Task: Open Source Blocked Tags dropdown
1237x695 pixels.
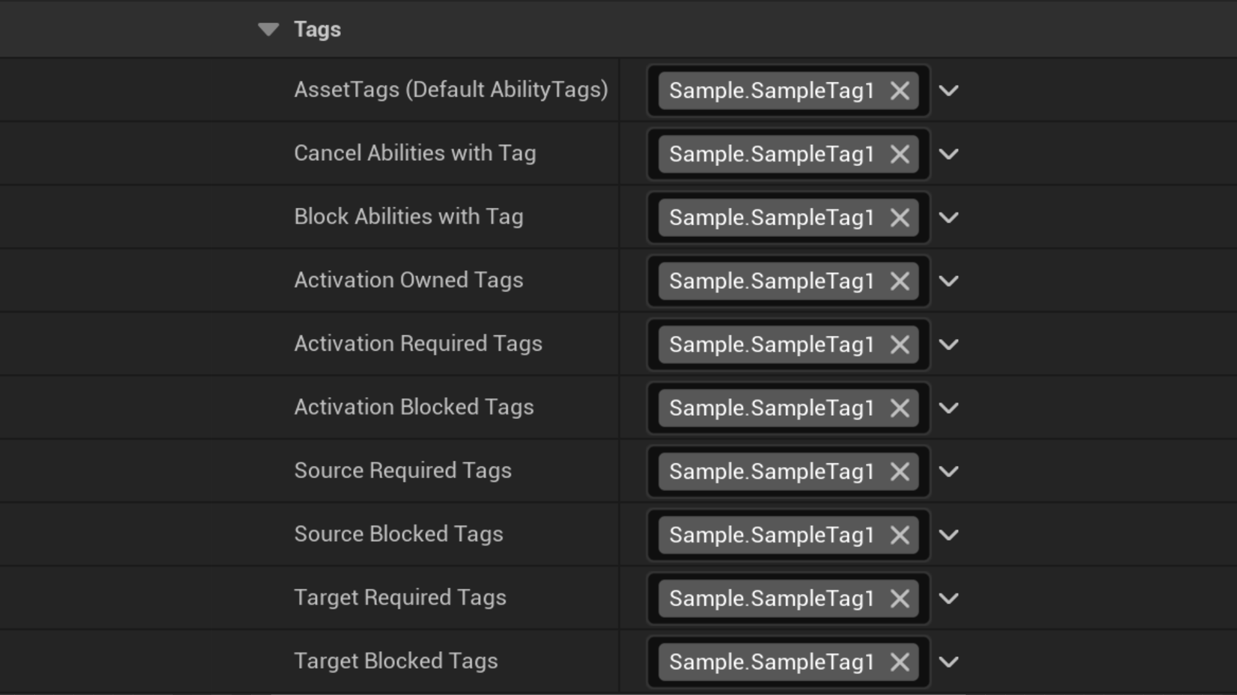Action: click(948, 535)
